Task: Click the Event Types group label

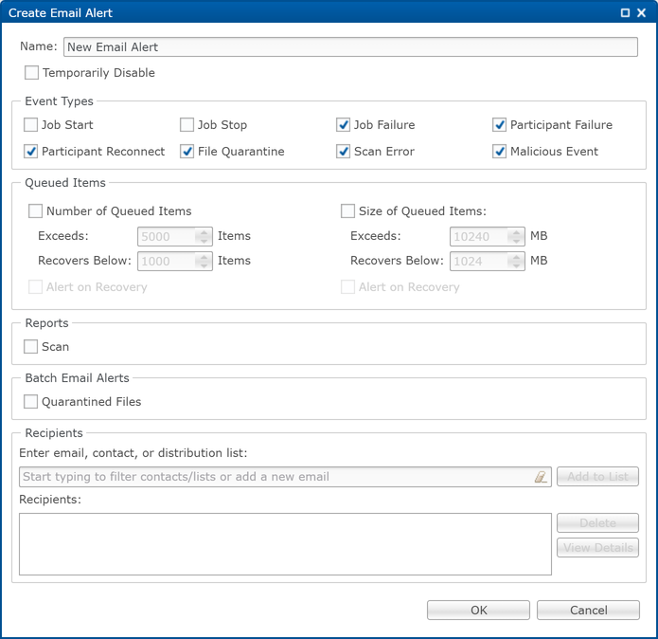Action: [59, 101]
